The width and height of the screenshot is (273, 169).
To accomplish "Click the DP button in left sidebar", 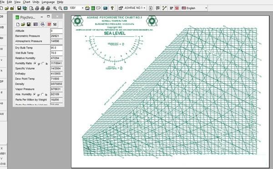I will click(x=2, y=81).
